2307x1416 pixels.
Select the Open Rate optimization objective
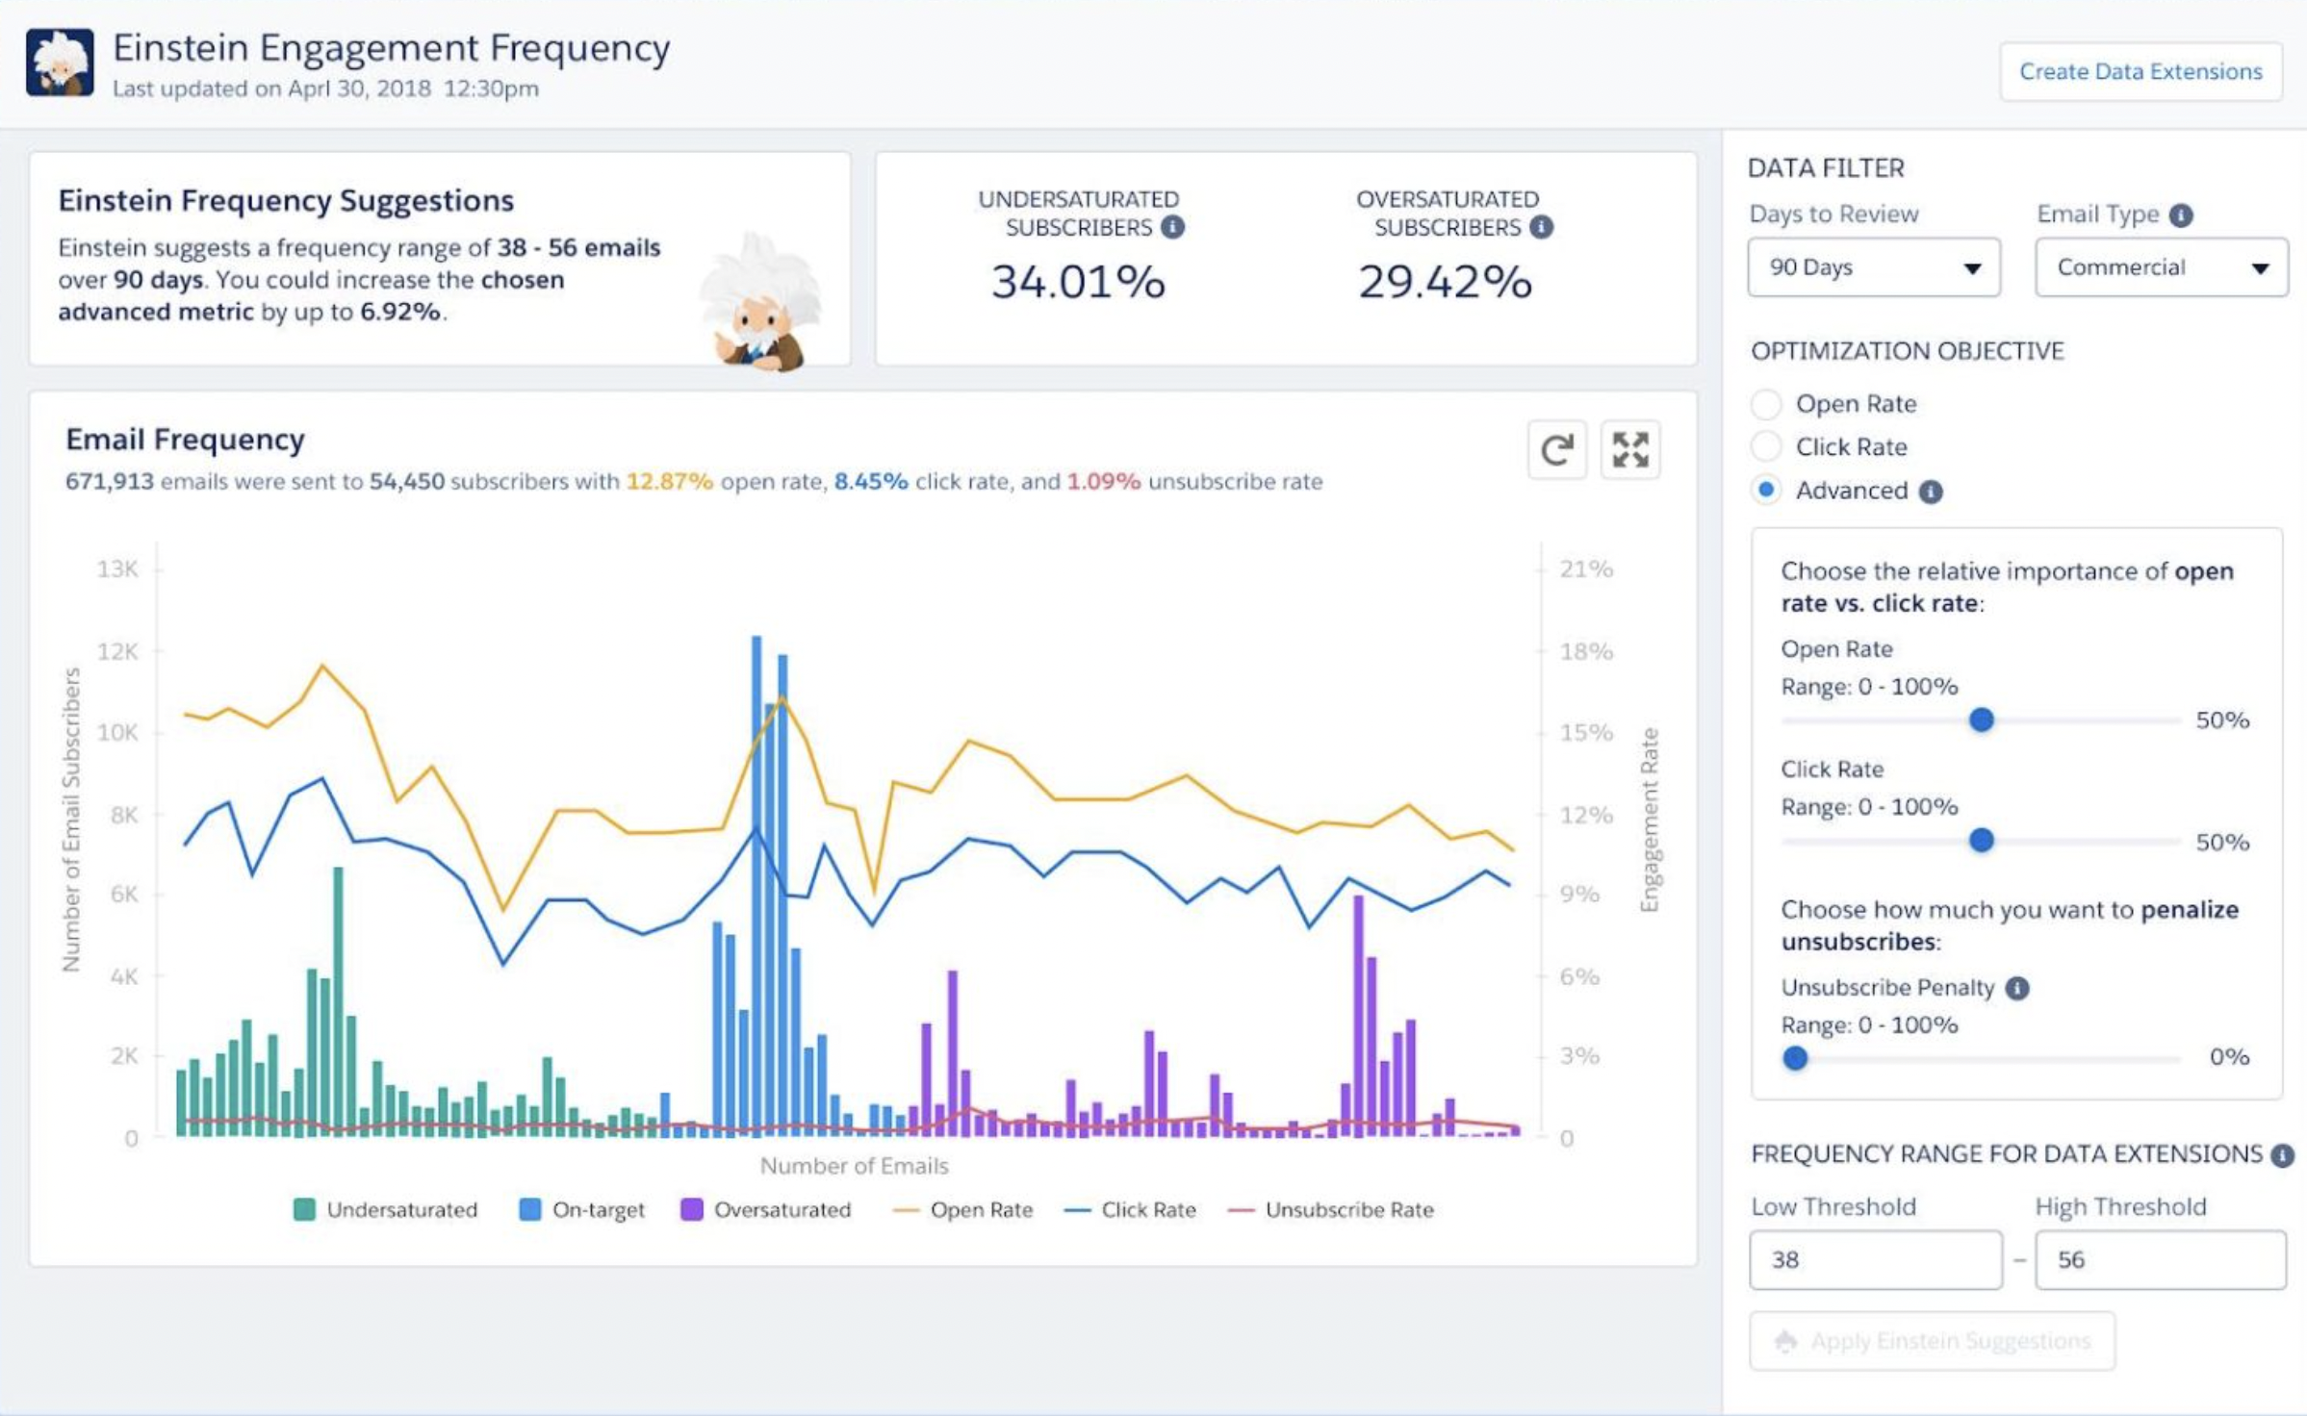[x=1766, y=404]
